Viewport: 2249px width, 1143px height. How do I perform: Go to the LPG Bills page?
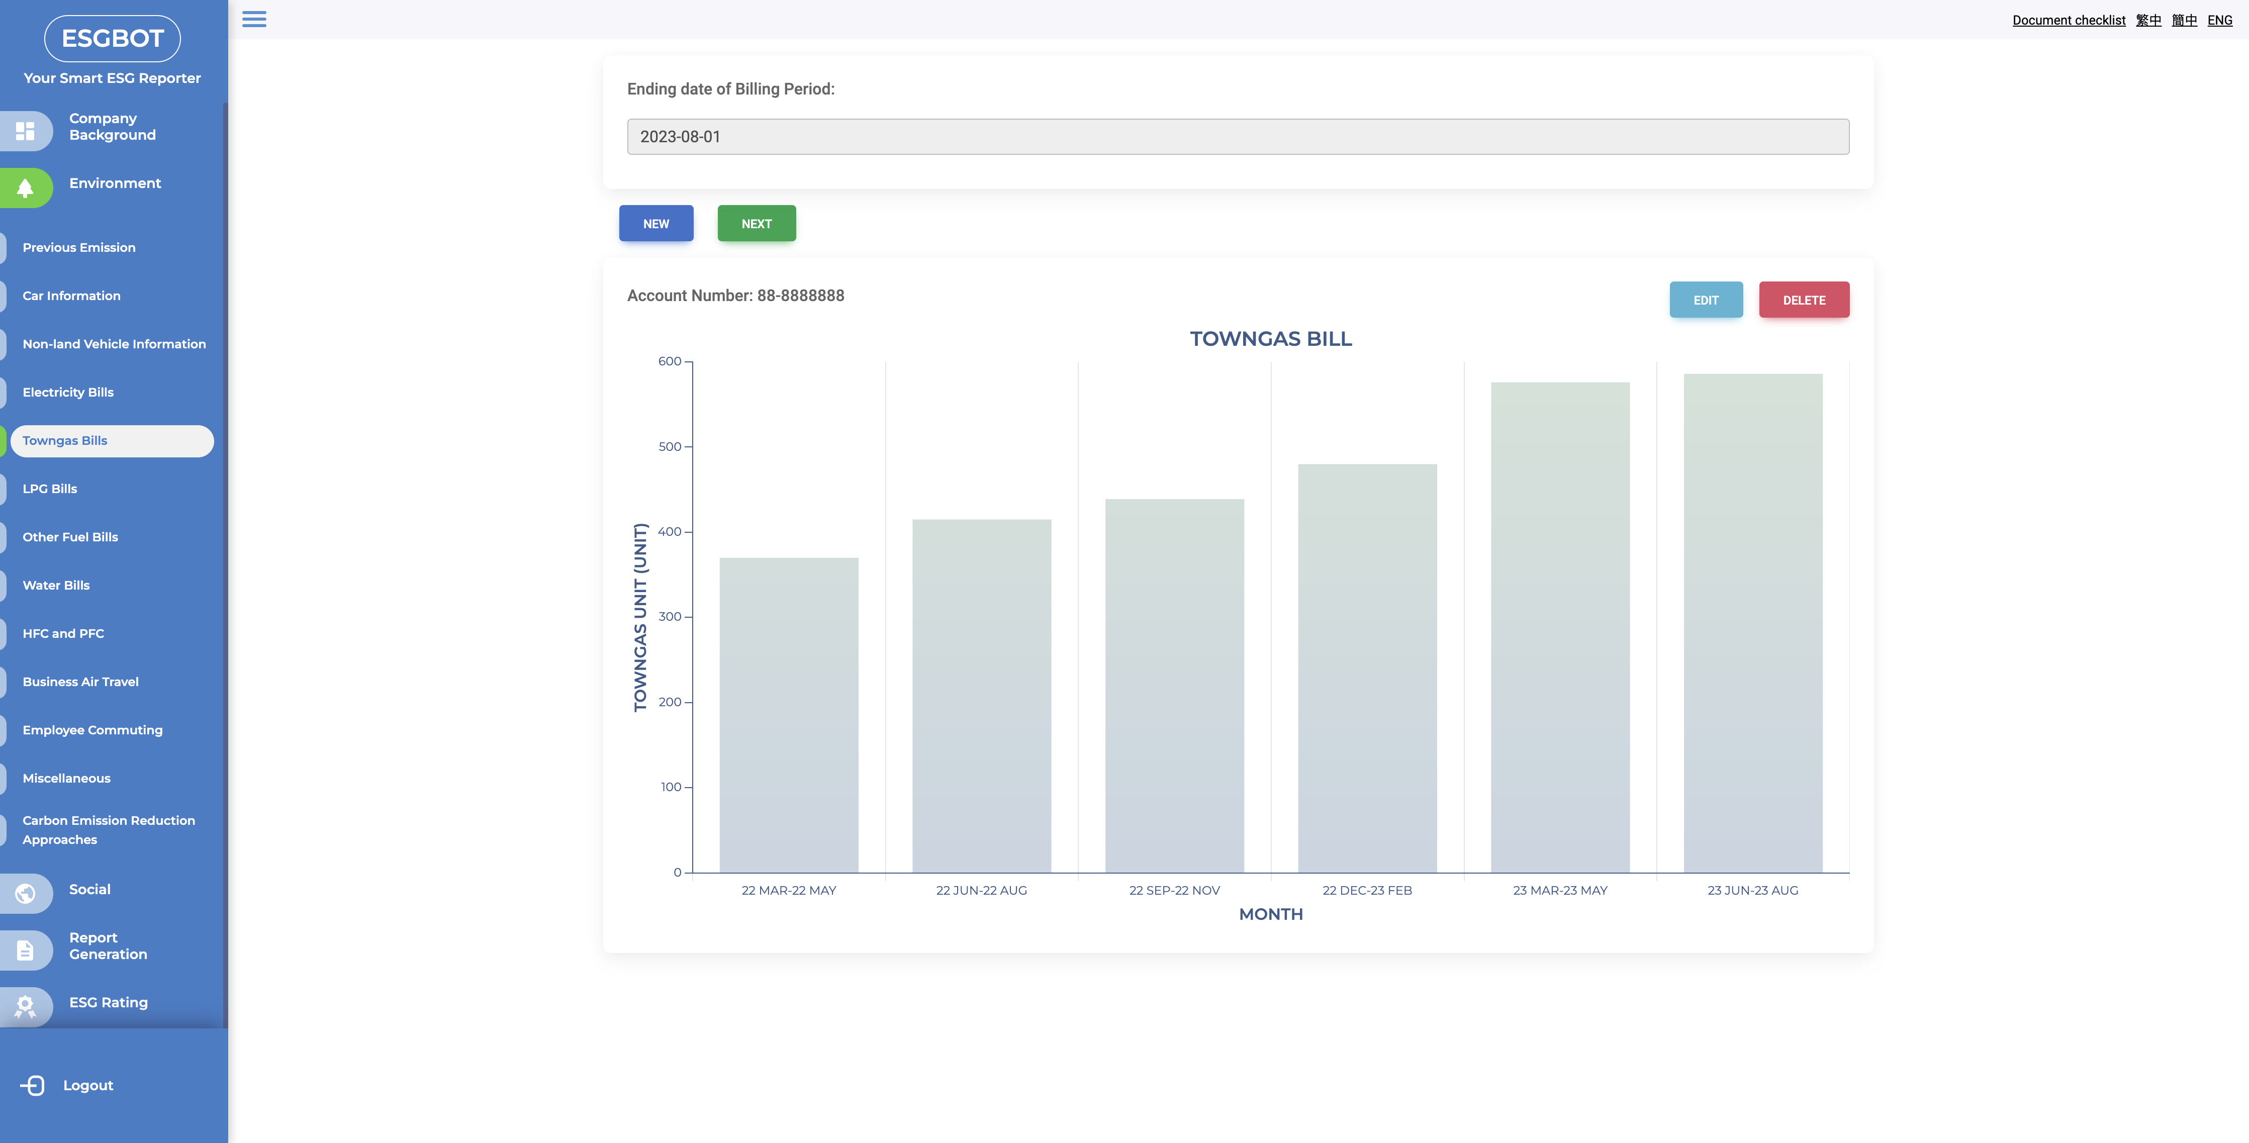(50, 489)
